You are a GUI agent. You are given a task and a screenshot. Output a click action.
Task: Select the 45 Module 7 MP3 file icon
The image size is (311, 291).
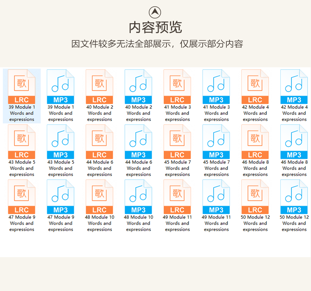(216, 142)
